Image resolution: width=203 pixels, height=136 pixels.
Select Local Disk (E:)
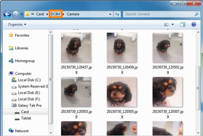click(29, 93)
